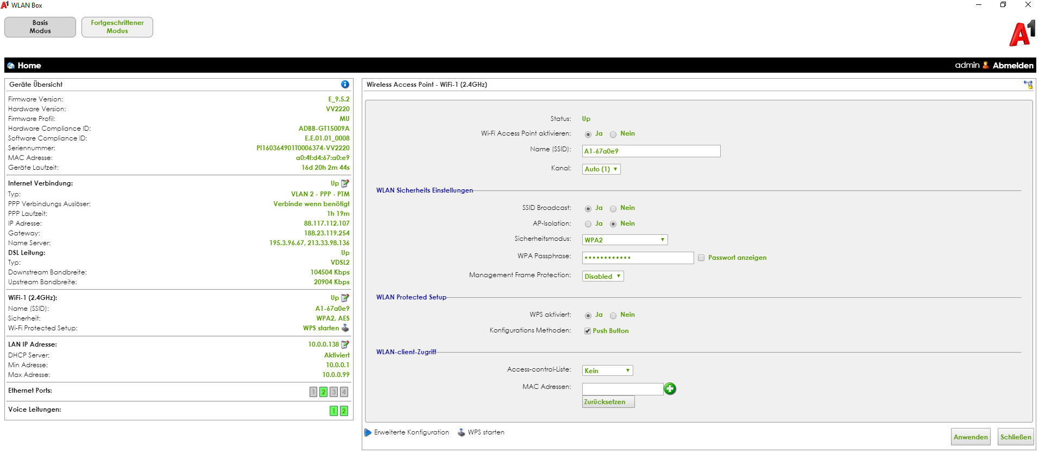Click the Schließen button
Screen dimensions: 1039x454
coord(1016,437)
